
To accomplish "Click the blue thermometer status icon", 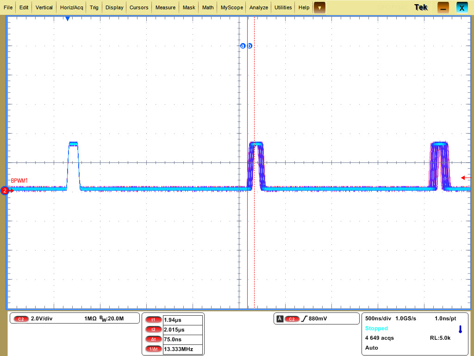I will pyautogui.click(x=460, y=330).
